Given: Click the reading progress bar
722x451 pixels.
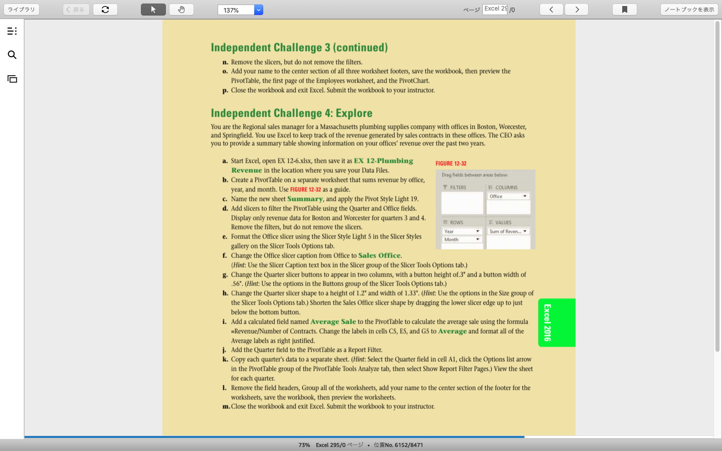Looking at the screenshot, I should [x=274, y=437].
